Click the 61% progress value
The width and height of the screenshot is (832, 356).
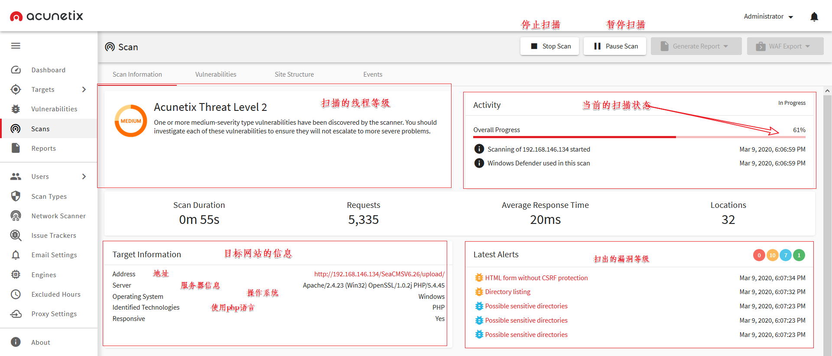point(799,129)
